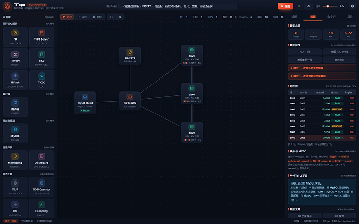Select the TiDB:4000 node on the canvas
359x224 pixels.
(x=130, y=101)
